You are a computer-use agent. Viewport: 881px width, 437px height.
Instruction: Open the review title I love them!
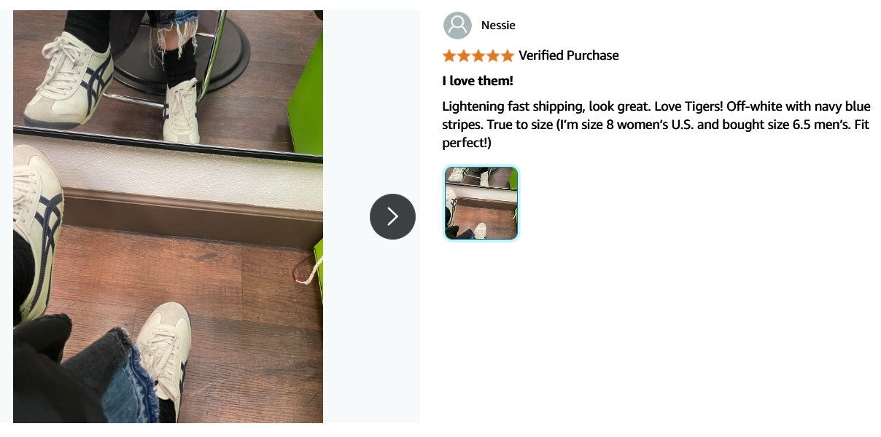click(478, 81)
